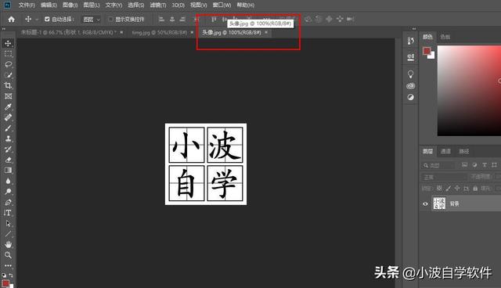Toggle the 自动选择 checkbox
501x288 pixels.
[x=47, y=19]
